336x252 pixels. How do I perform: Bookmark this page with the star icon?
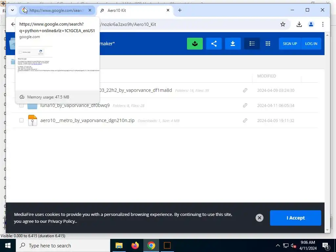click(x=283, y=24)
